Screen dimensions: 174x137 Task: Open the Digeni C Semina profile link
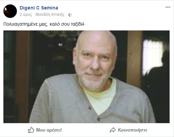39,8
